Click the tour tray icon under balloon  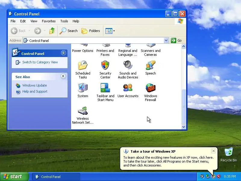click(213, 176)
